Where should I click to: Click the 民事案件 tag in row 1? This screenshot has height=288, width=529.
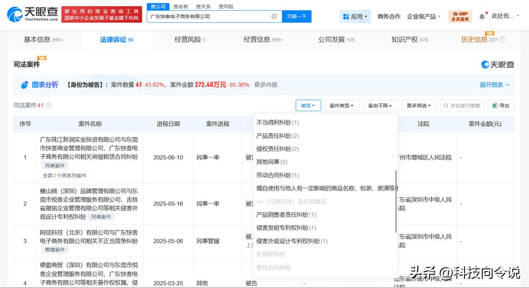pyautogui.click(x=55, y=166)
